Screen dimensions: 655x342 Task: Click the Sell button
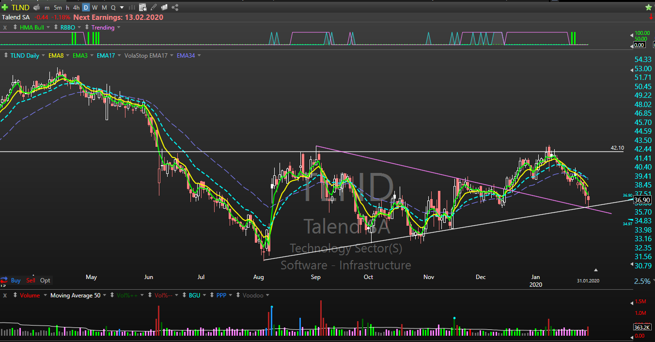[x=31, y=280]
